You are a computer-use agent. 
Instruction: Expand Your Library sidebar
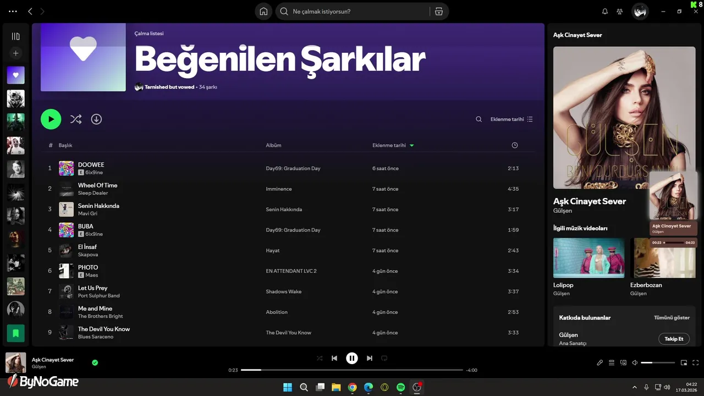(x=15, y=36)
